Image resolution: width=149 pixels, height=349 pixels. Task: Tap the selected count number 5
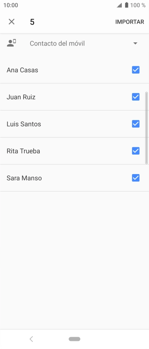[x=32, y=22]
